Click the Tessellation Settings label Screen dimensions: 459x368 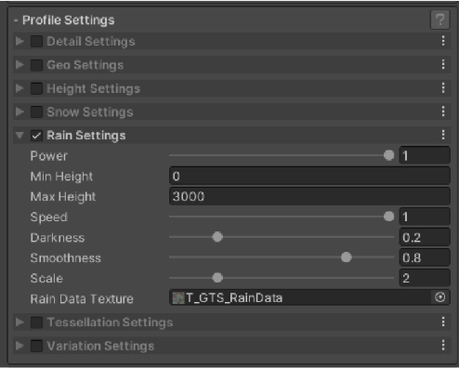point(110,322)
